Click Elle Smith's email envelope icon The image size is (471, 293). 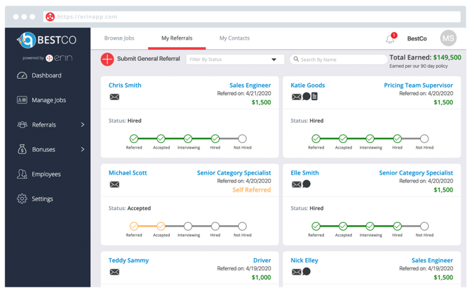pos(296,184)
